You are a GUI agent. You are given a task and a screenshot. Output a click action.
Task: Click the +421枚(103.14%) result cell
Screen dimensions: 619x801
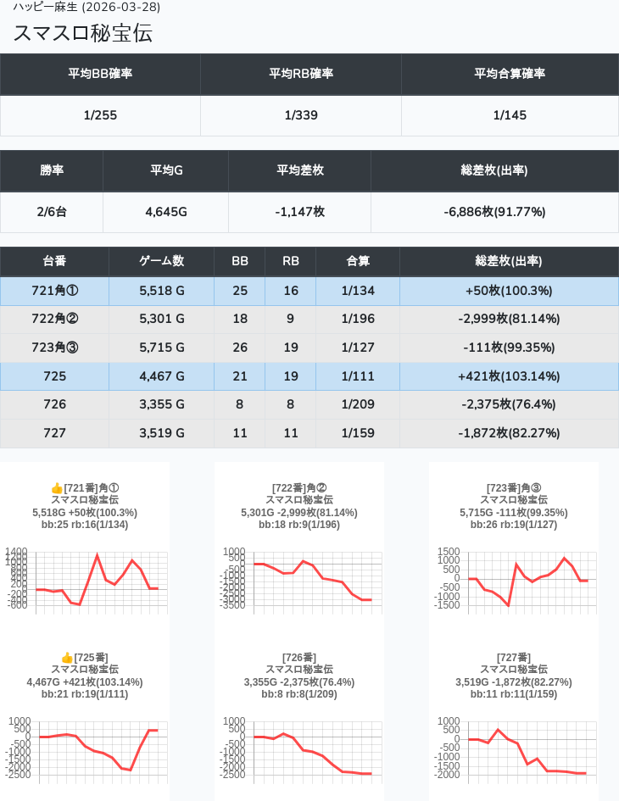[x=509, y=376]
